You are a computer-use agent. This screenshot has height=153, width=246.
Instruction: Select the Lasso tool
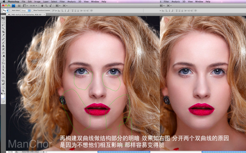click(x=3, y=25)
